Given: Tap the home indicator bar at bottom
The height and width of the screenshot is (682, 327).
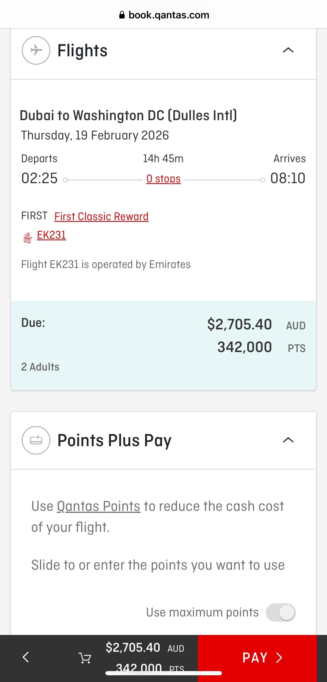Looking at the screenshot, I should point(163,673).
